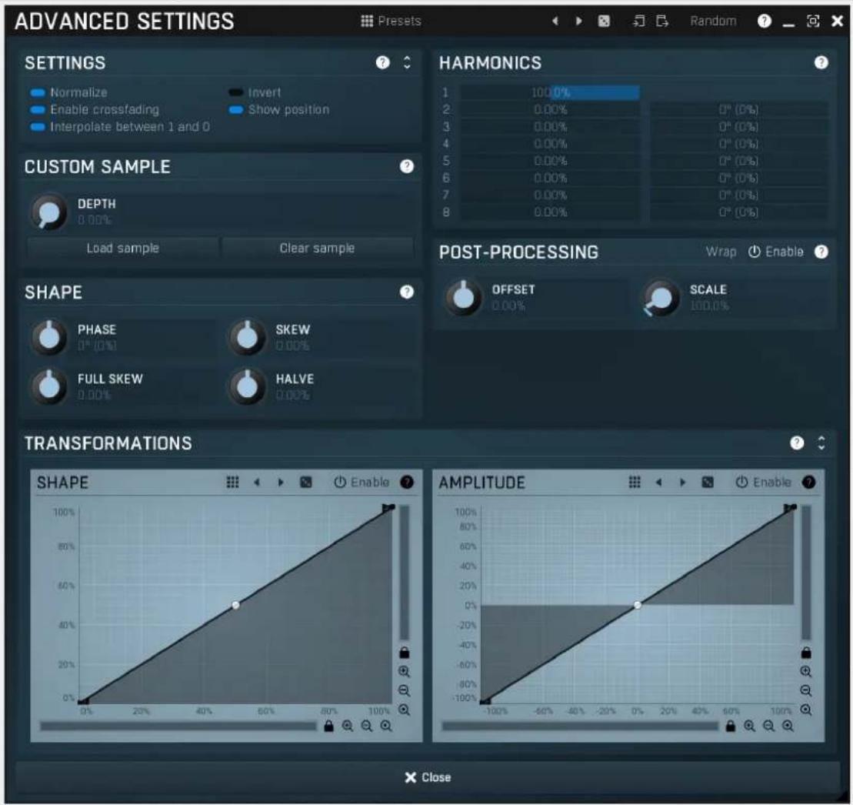Select next preset in Amplitude graph
This screenshot has height=805, width=853.
pyautogui.click(x=683, y=482)
